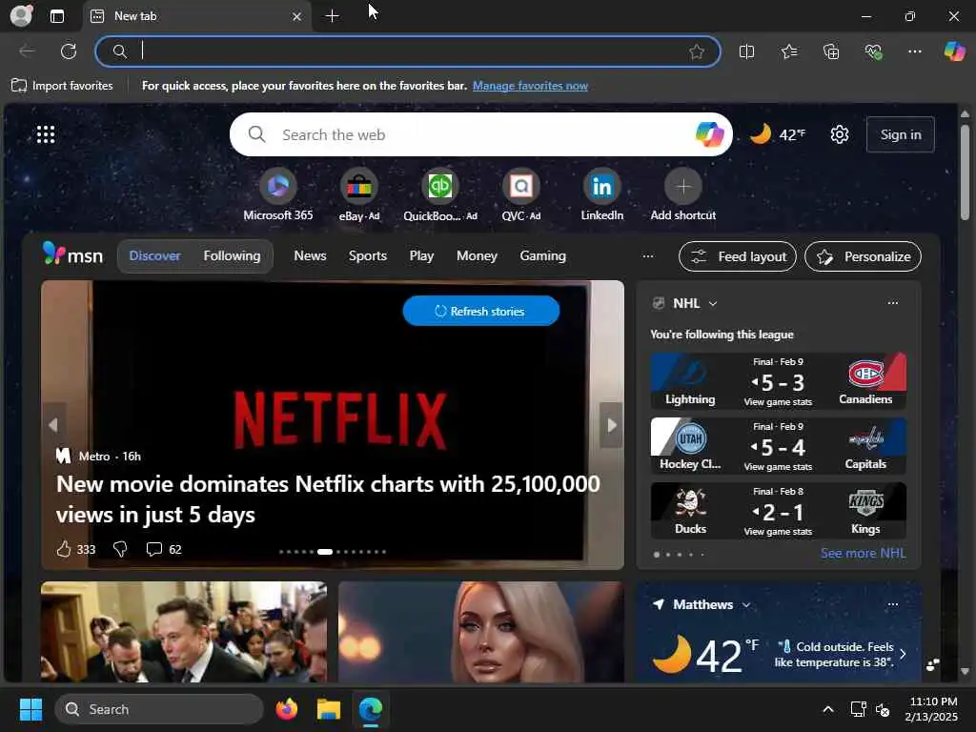976x732 pixels.
Task: Select first NHL card pagination dot
Action: click(x=657, y=554)
